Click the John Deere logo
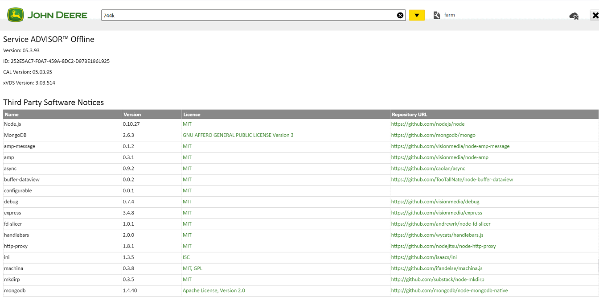Screen dimensions: 599x297 (x=47, y=15)
